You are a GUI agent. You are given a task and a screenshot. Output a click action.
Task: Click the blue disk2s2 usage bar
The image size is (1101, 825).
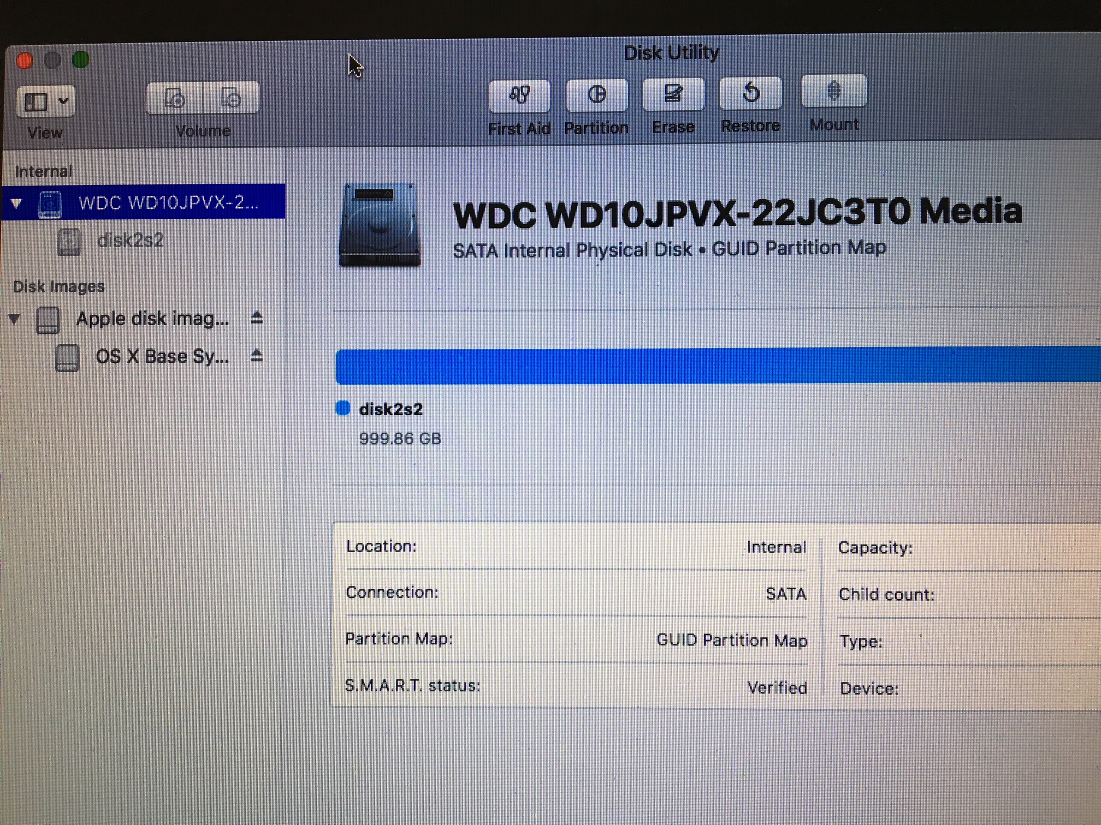tap(710, 366)
